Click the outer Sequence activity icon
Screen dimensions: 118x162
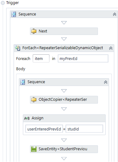point(14,14)
